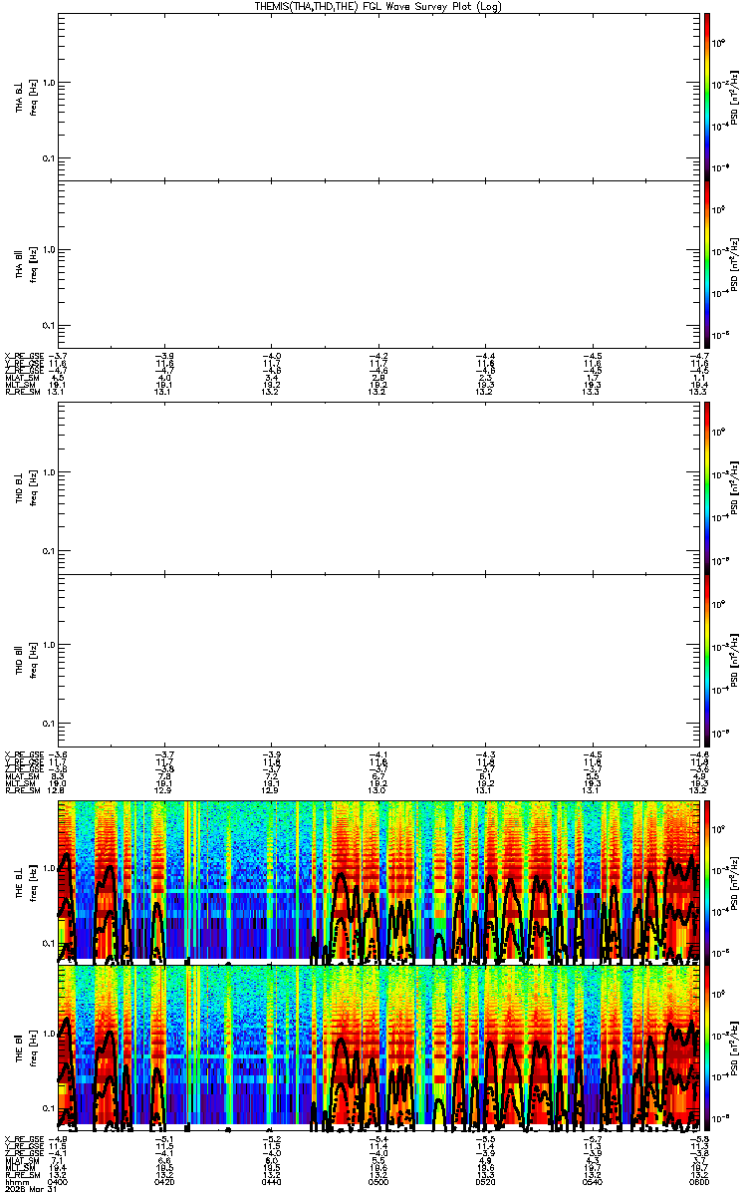The width and height of the screenshot is (747, 1196).
Task: Click the 'THD B∥ freq [Hz]' axis label
Action: click(27, 660)
